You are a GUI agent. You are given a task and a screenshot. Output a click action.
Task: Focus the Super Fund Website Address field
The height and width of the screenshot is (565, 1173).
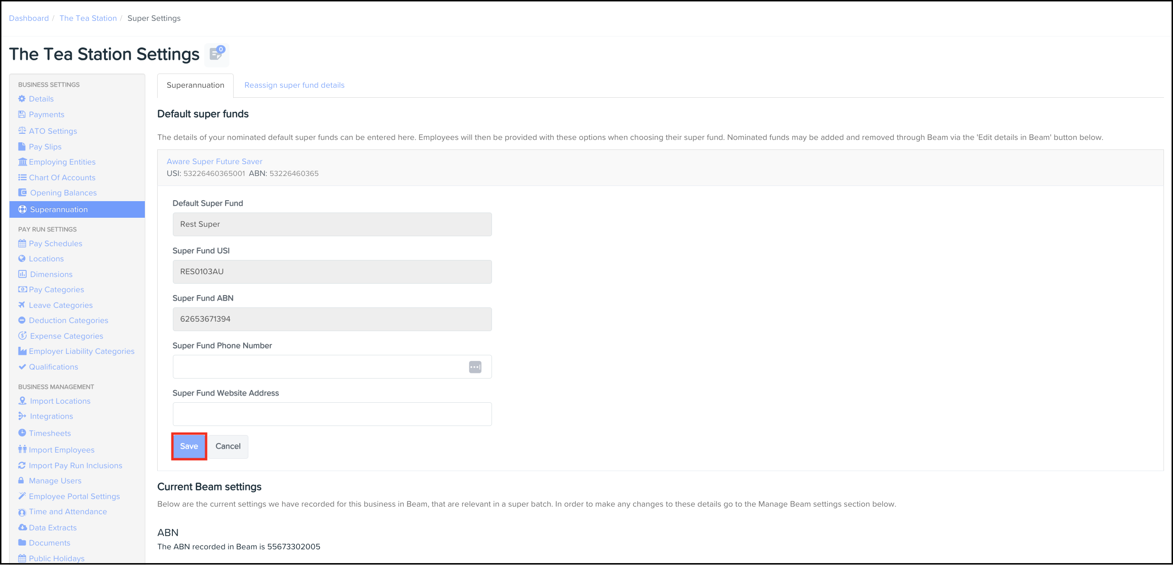[x=331, y=414]
